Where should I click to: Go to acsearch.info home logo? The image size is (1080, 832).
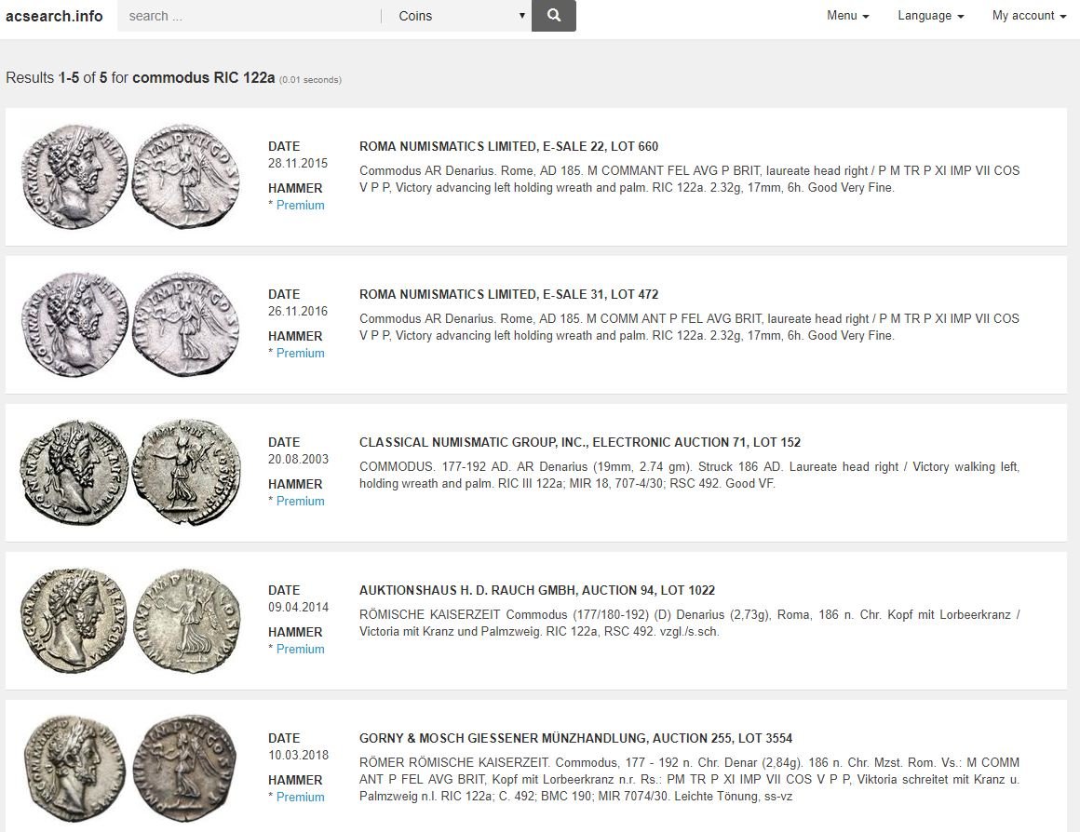pyautogui.click(x=54, y=16)
